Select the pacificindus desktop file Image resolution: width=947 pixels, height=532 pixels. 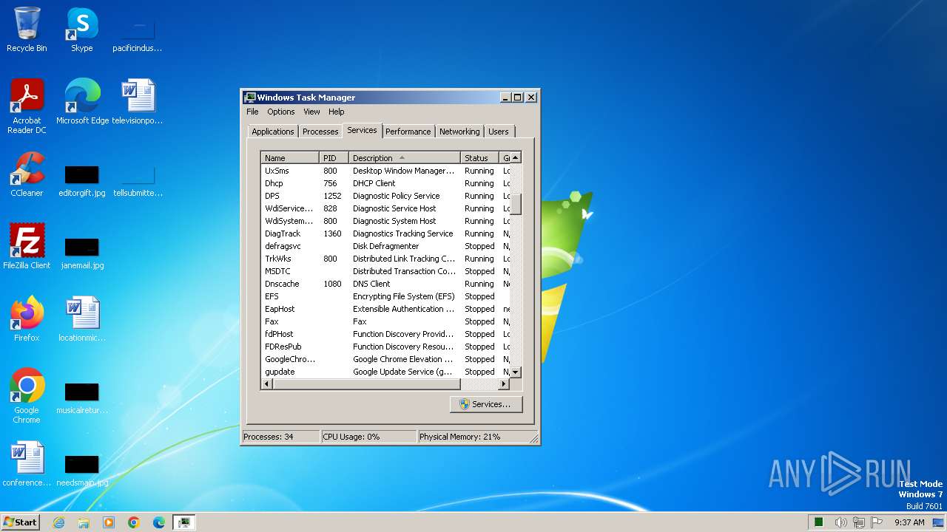pyautogui.click(x=138, y=36)
